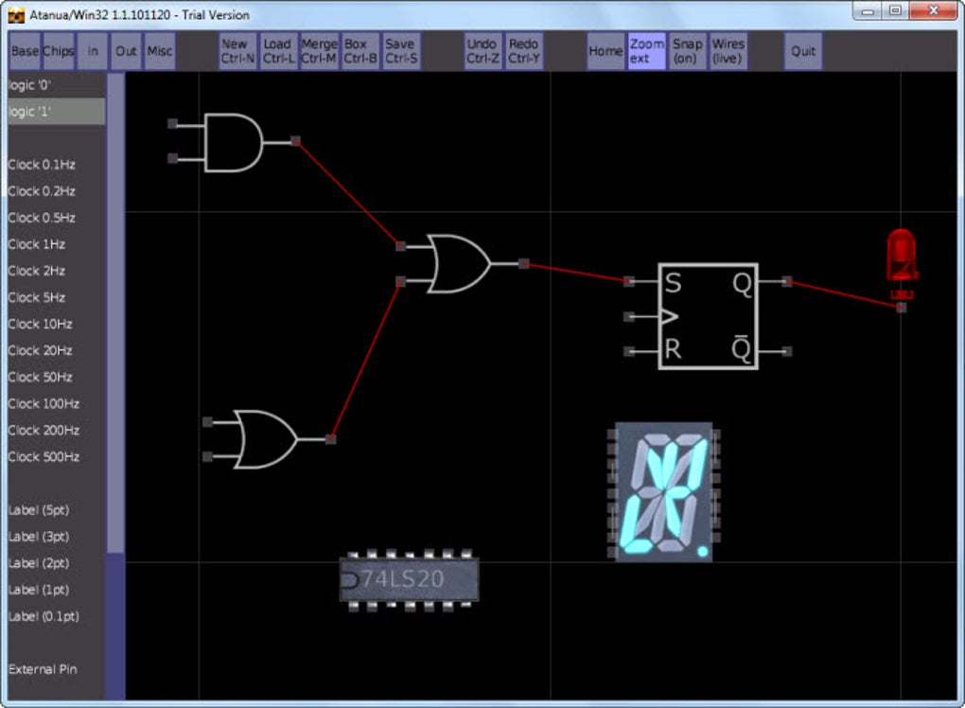
Task: Select the SR flip-flop component
Action: 708,316
